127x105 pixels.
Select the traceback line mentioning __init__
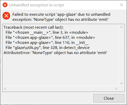47,43
